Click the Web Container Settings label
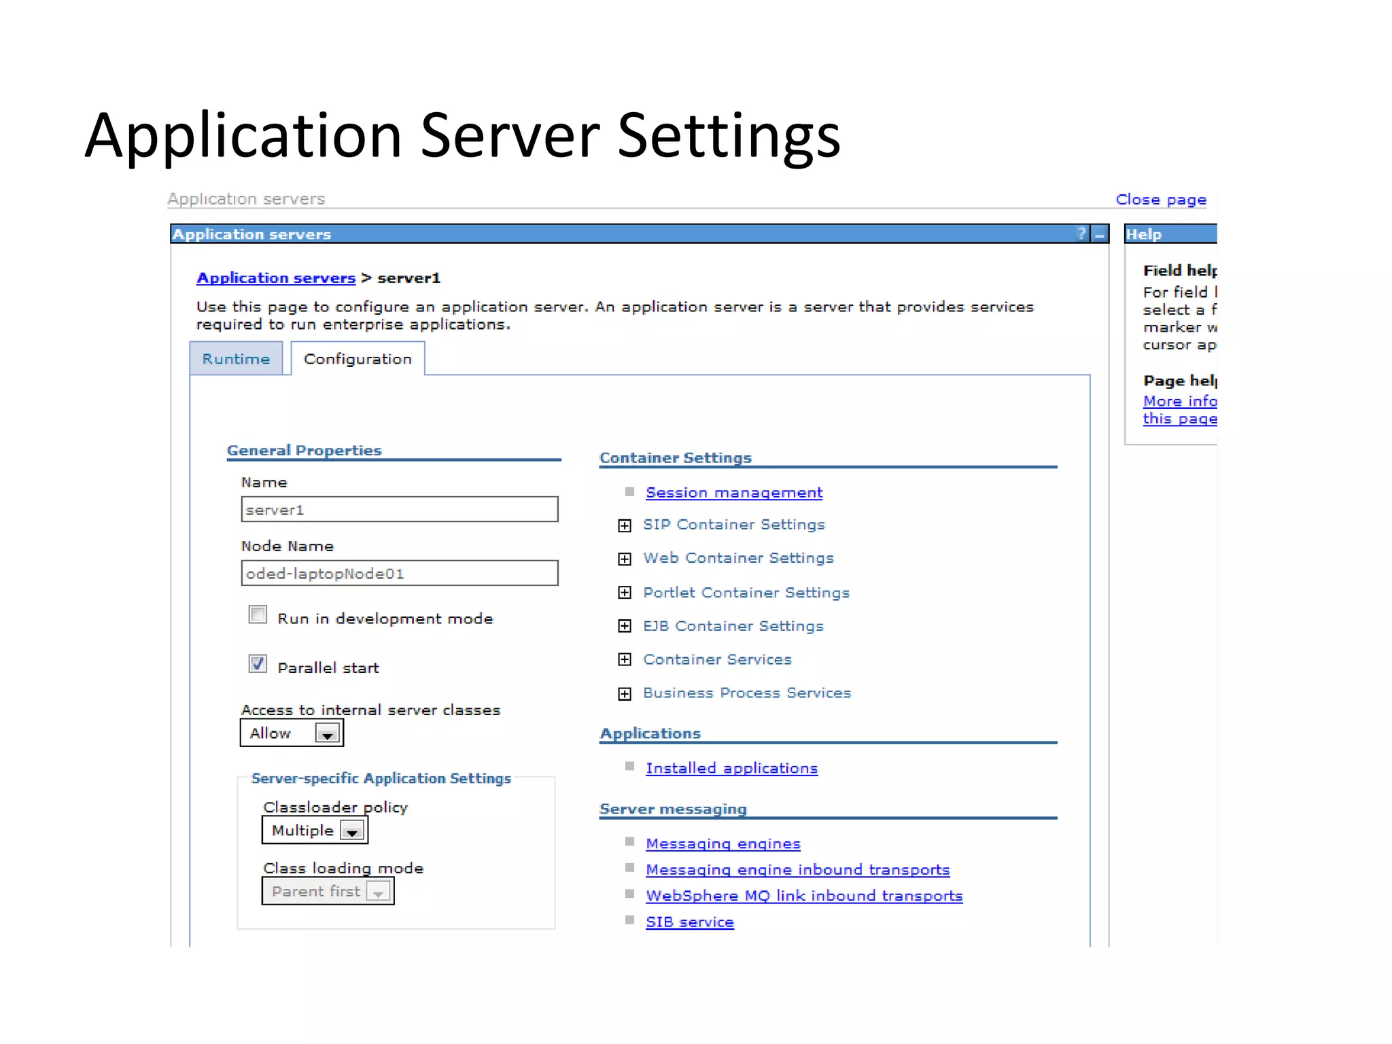This screenshot has width=1392, height=1044. [738, 558]
